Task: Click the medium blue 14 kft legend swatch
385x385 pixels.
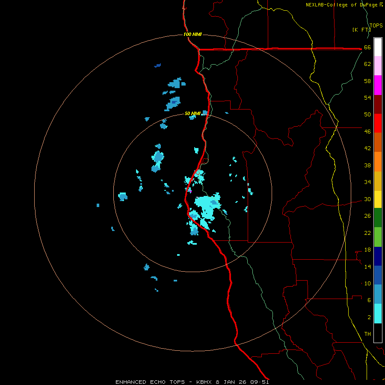Action: click(x=378, y=275)
